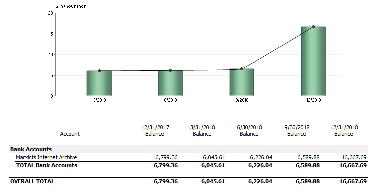Viewport: 373px width, 195px height.
Task: Select the 16,667.69 Marxists Internet Archive balance
Action: 354,157
